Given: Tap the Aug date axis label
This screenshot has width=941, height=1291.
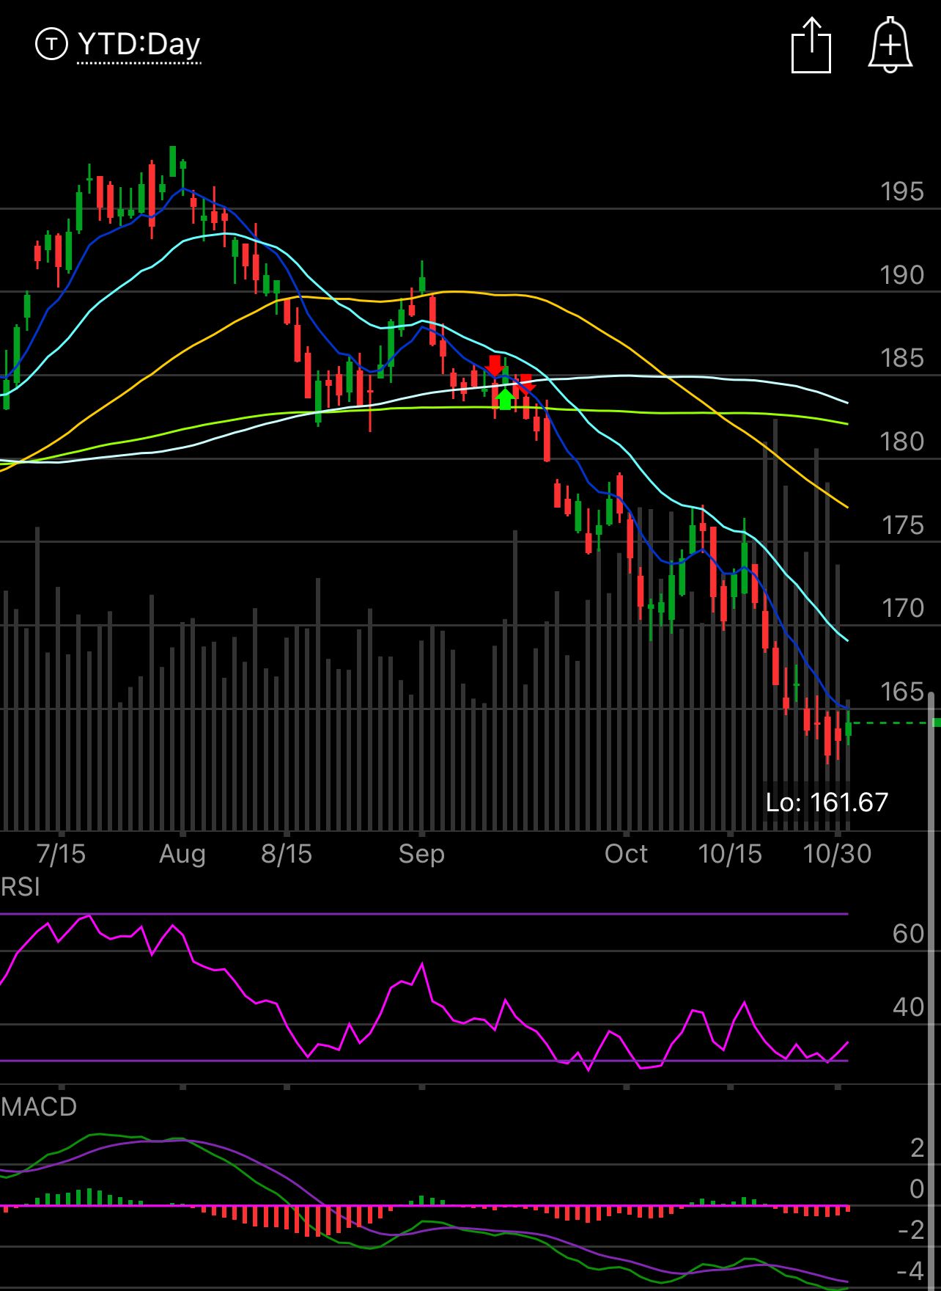Looking at the screenshot, I should coord(182,854).
